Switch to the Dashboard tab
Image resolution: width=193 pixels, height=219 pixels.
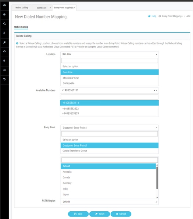(x=42, y=8)
